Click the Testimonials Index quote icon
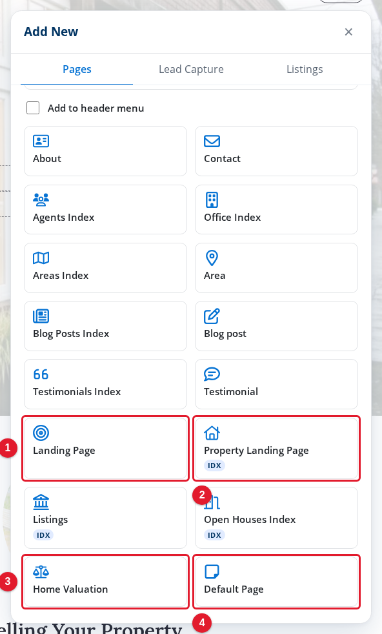Viewport: 382px width, 634px height. pyautogui.click(x=41, y=374)
